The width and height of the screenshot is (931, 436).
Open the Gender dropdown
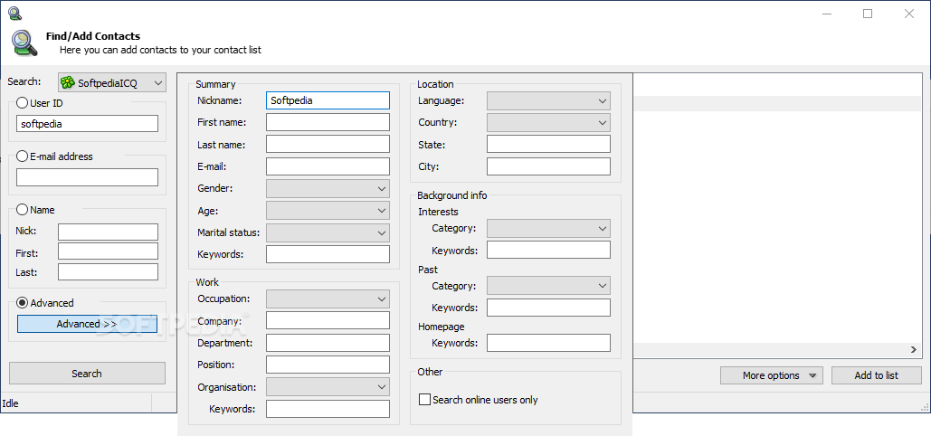click(x=328, y=189)
